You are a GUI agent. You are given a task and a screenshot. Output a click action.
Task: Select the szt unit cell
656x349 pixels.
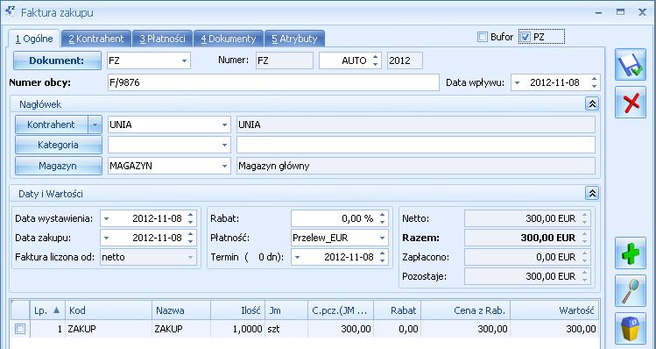(x=286, y=330)
